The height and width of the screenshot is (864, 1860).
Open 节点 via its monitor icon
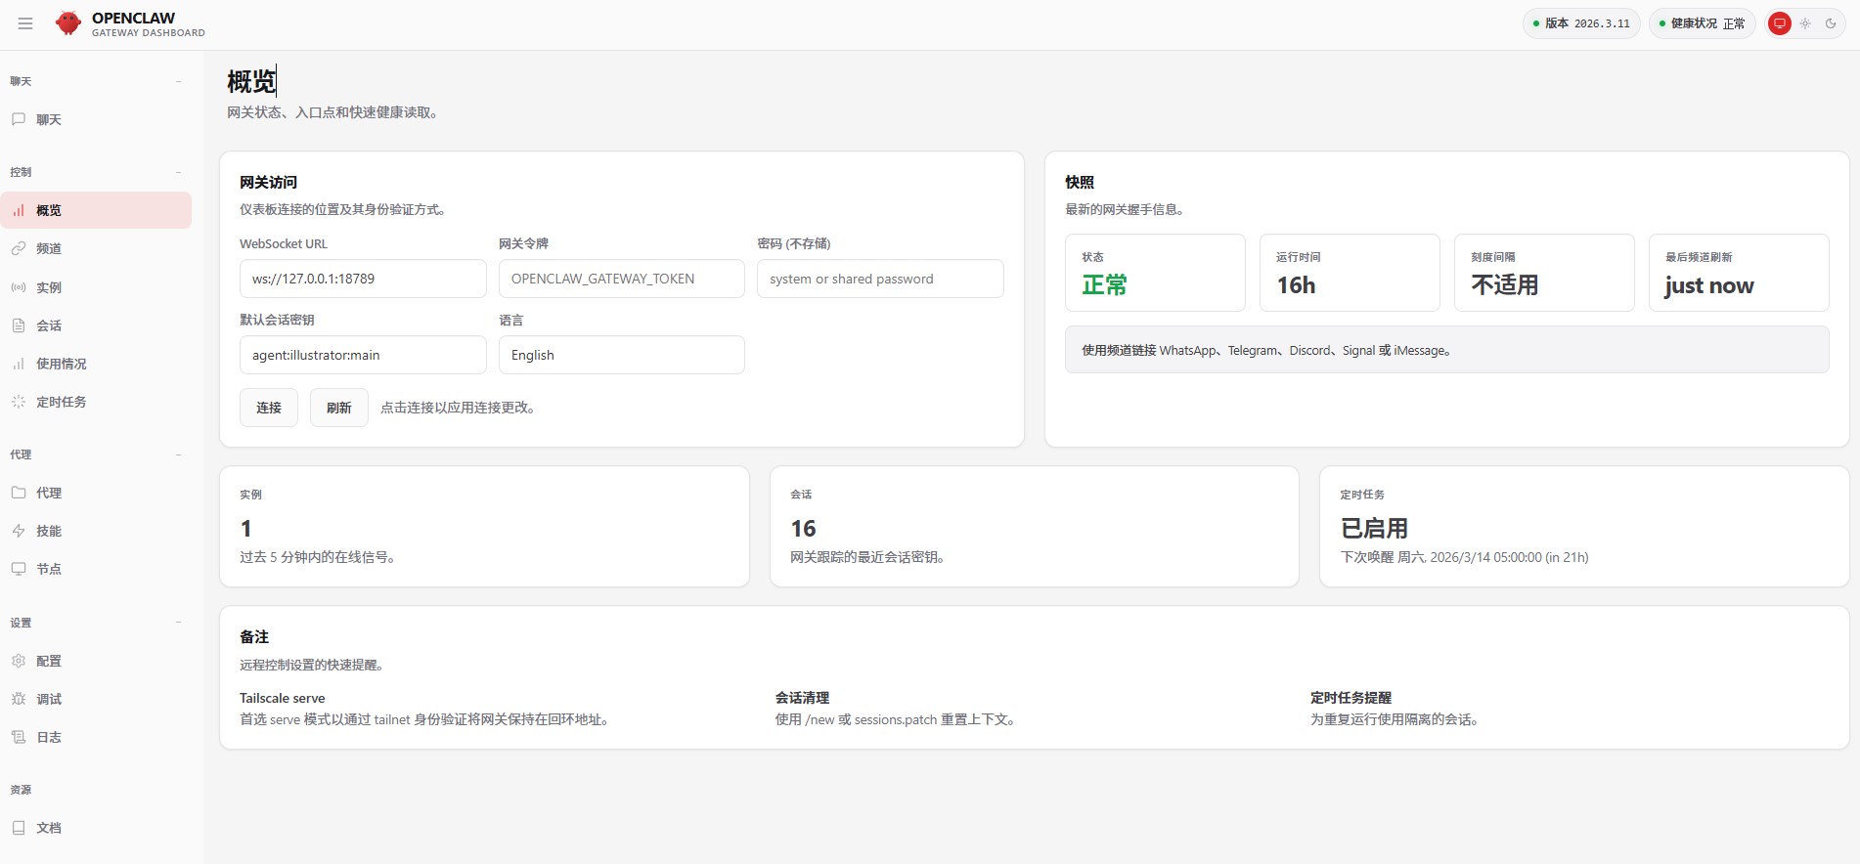19,569
